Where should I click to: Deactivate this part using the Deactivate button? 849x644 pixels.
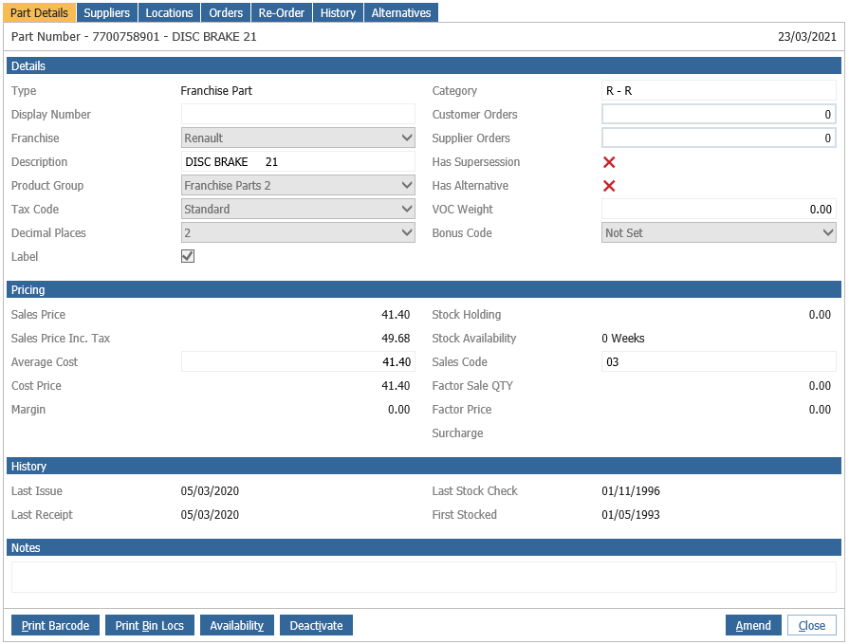pos(316,626)
